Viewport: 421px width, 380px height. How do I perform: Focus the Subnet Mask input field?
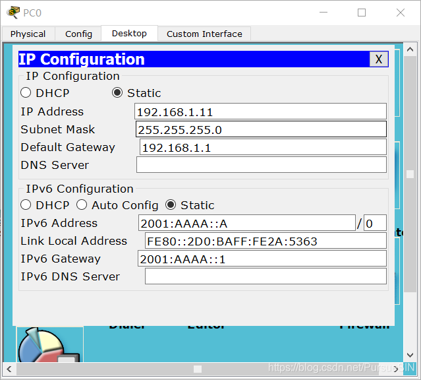coord(261,129)
